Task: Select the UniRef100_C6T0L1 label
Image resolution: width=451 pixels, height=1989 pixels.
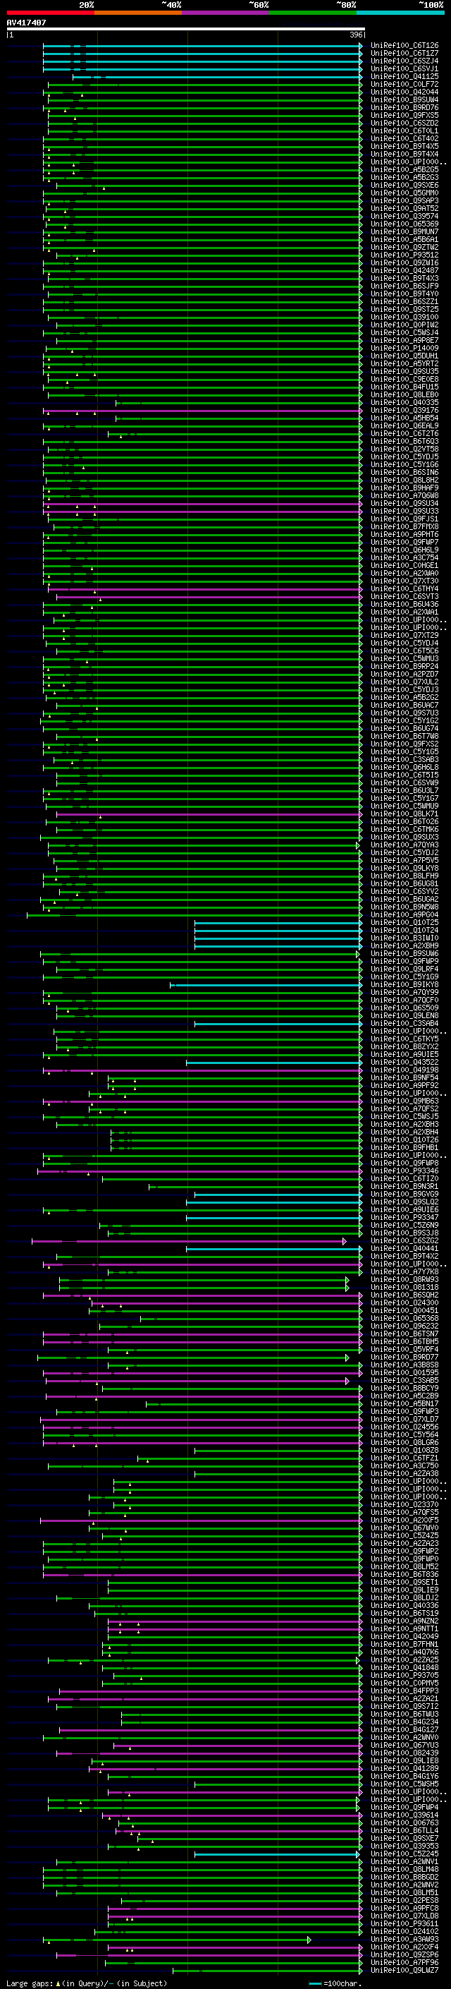Action: click(x=404, y=131)
